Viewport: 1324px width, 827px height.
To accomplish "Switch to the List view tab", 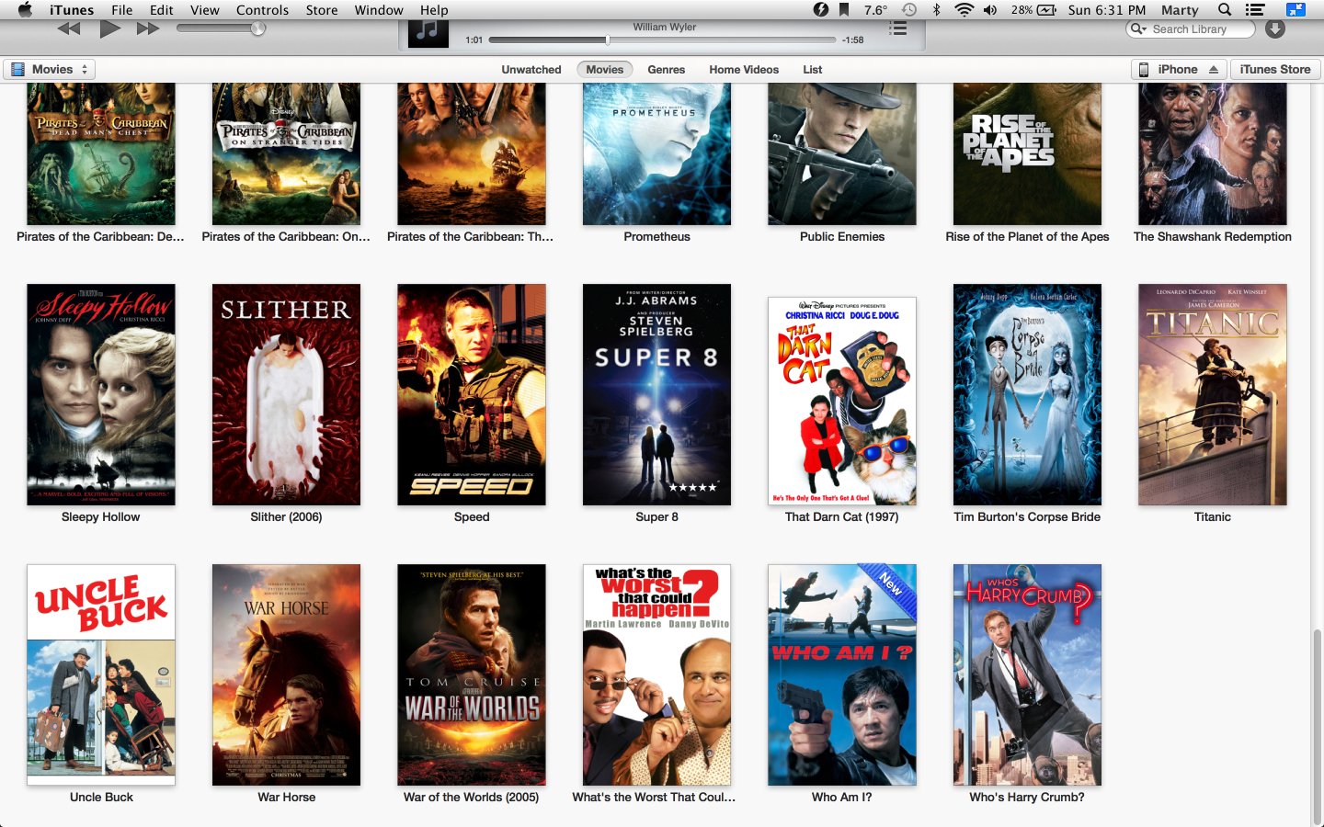I will point(813,70).
